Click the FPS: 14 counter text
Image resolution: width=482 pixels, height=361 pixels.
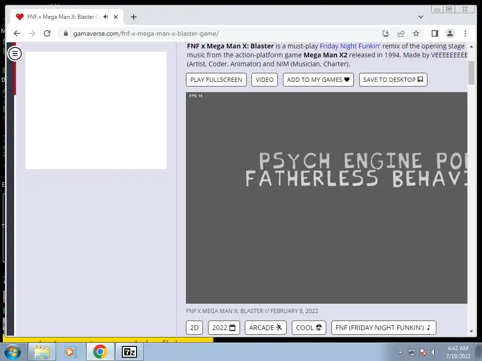tap(196, 96)
